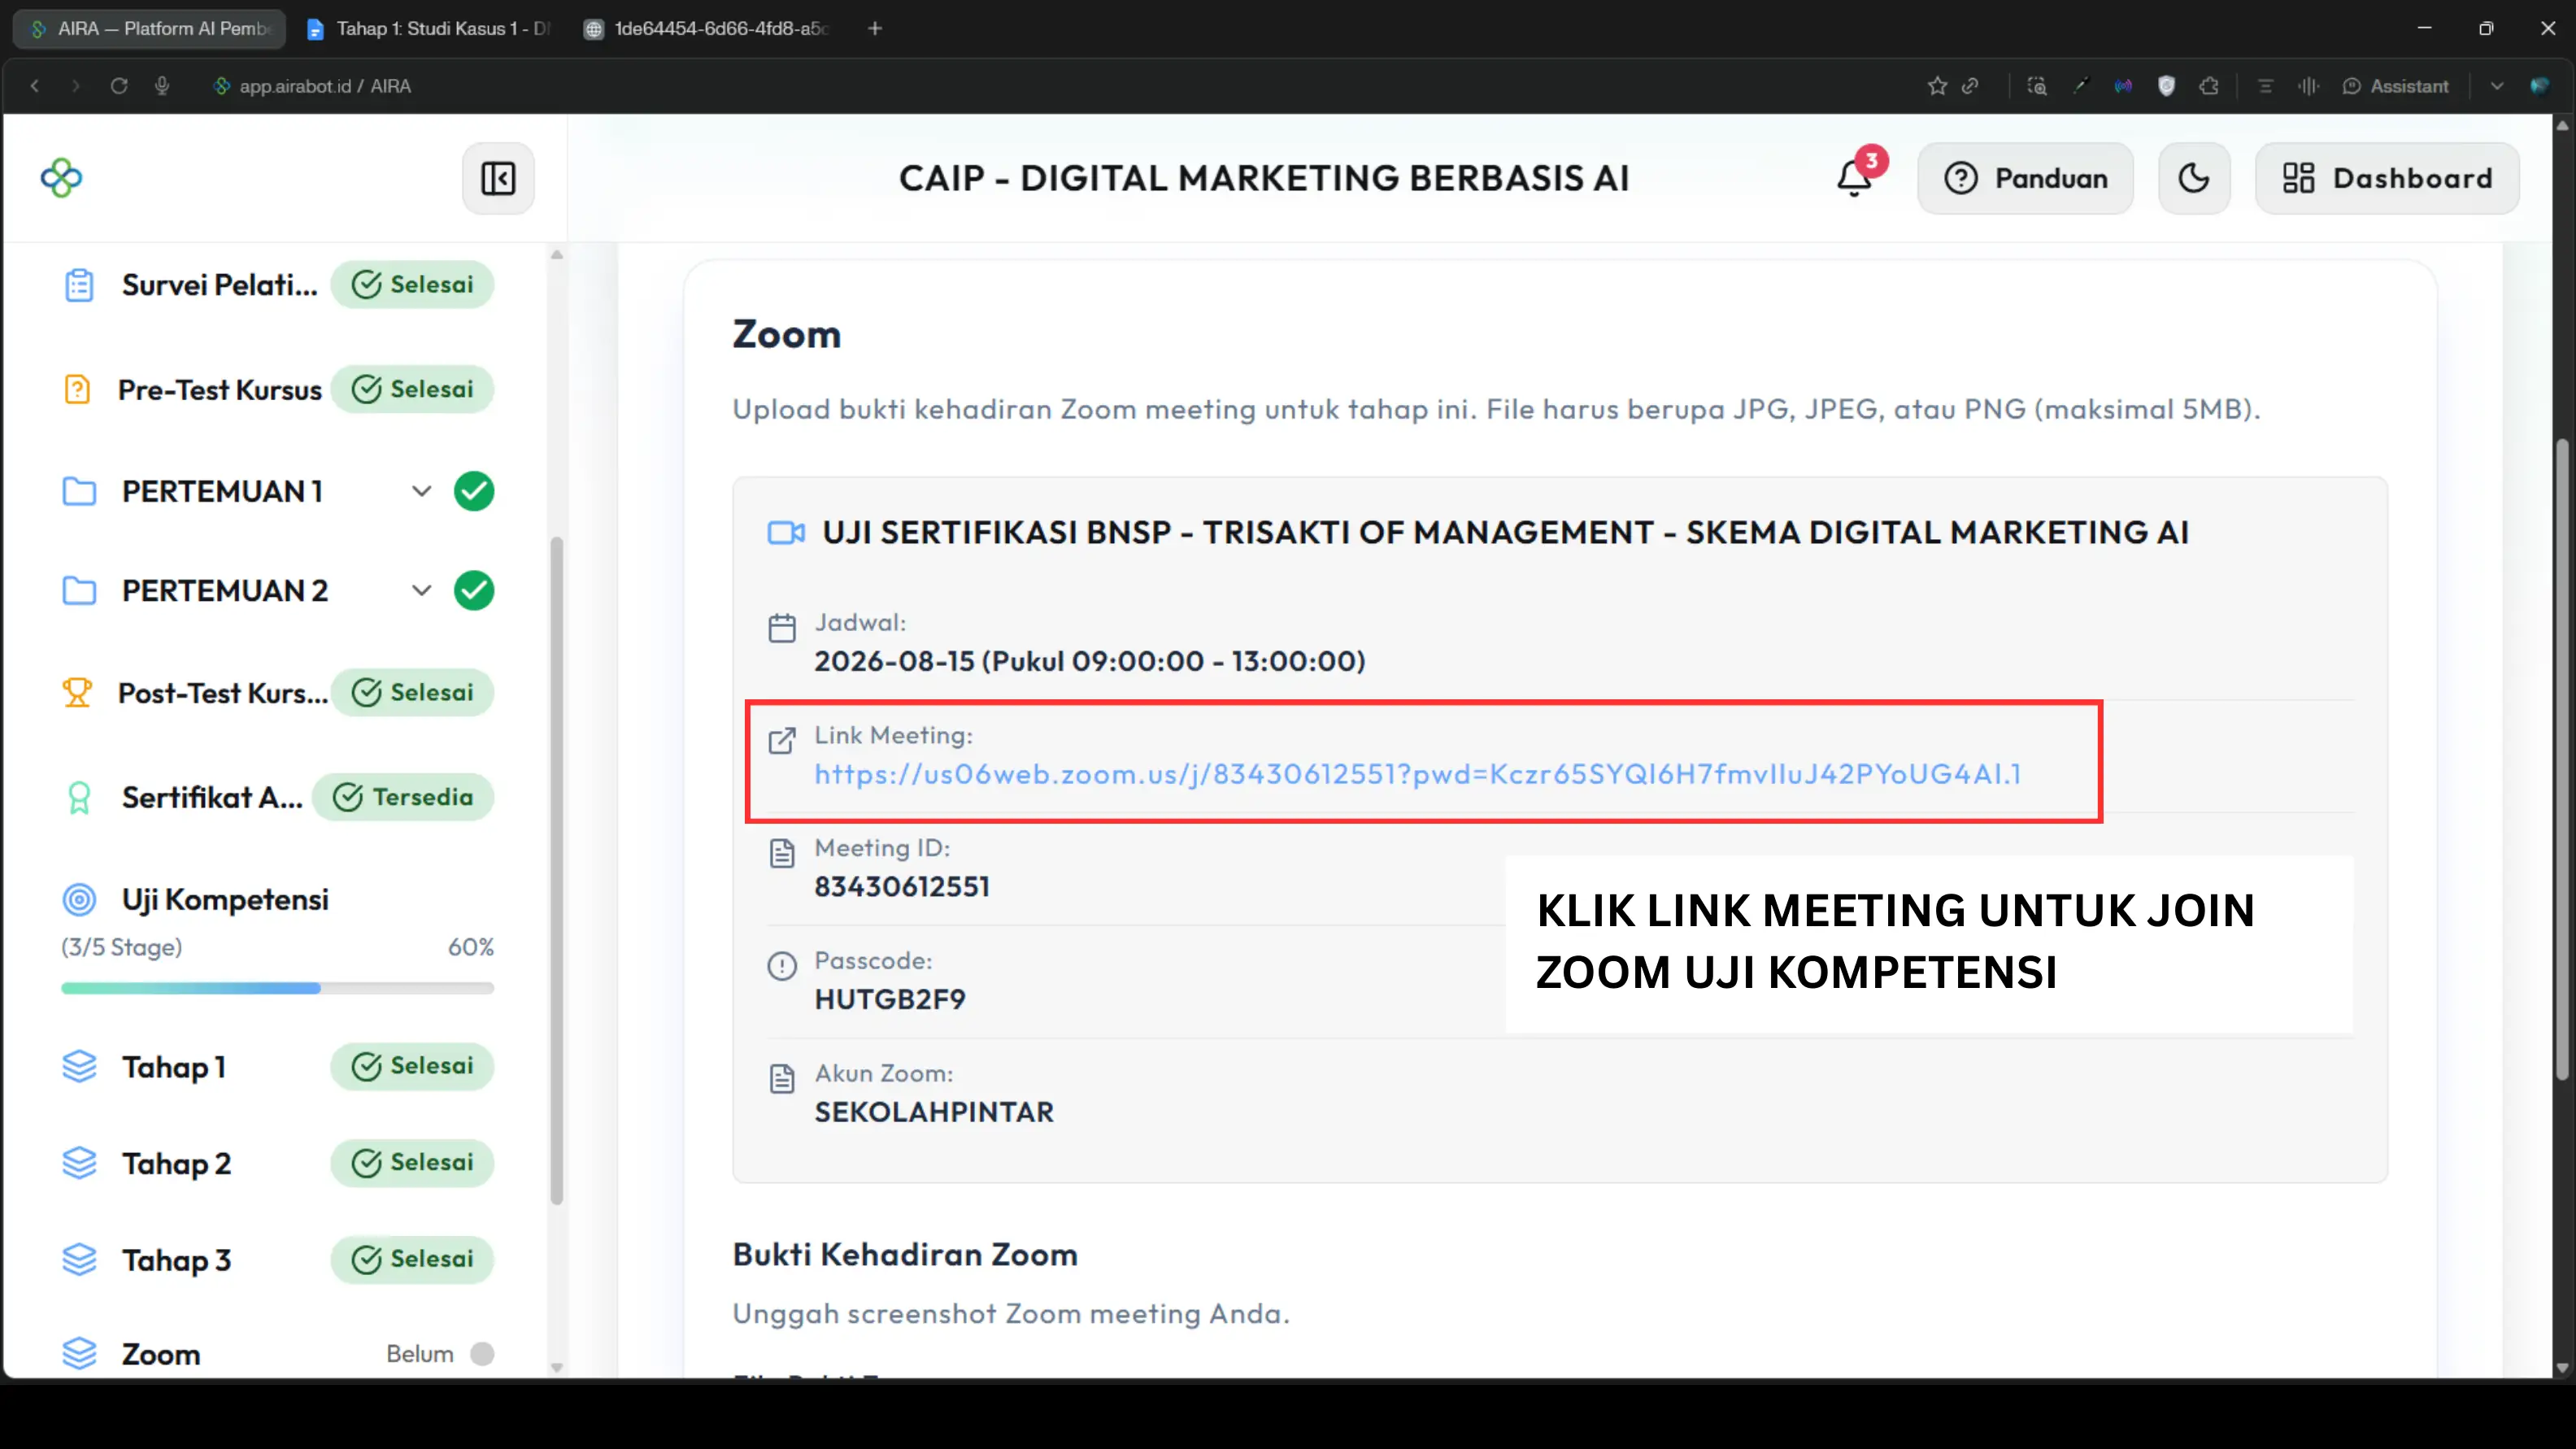Image resolution: width=2576 pixels, height=1449 pixels.
Task: Click the document icon beside Akun Zoom
Action: 782,1078
